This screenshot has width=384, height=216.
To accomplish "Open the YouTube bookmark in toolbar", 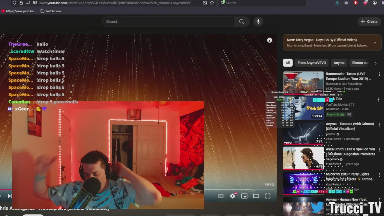I will pos(19,11).
